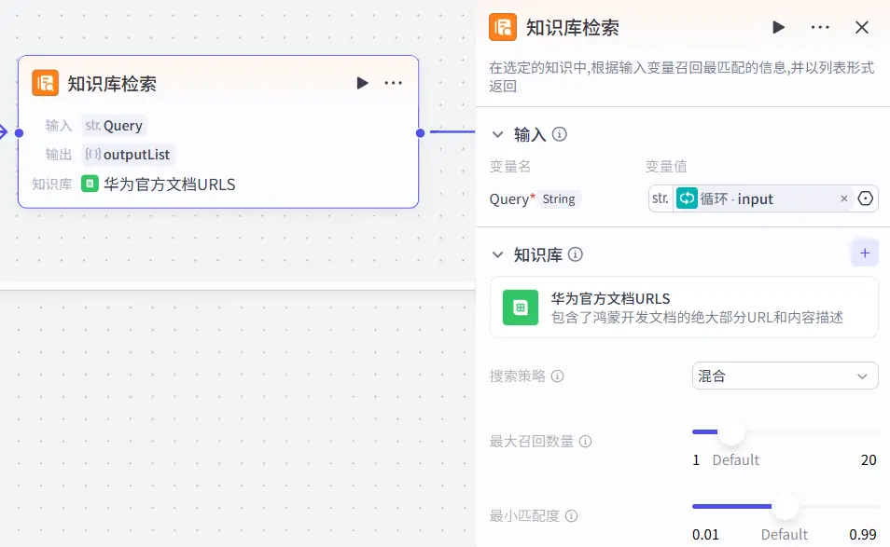Screen dimensions: 890x547
Task: Run the node with the panel play button
Action: [778, 28]
